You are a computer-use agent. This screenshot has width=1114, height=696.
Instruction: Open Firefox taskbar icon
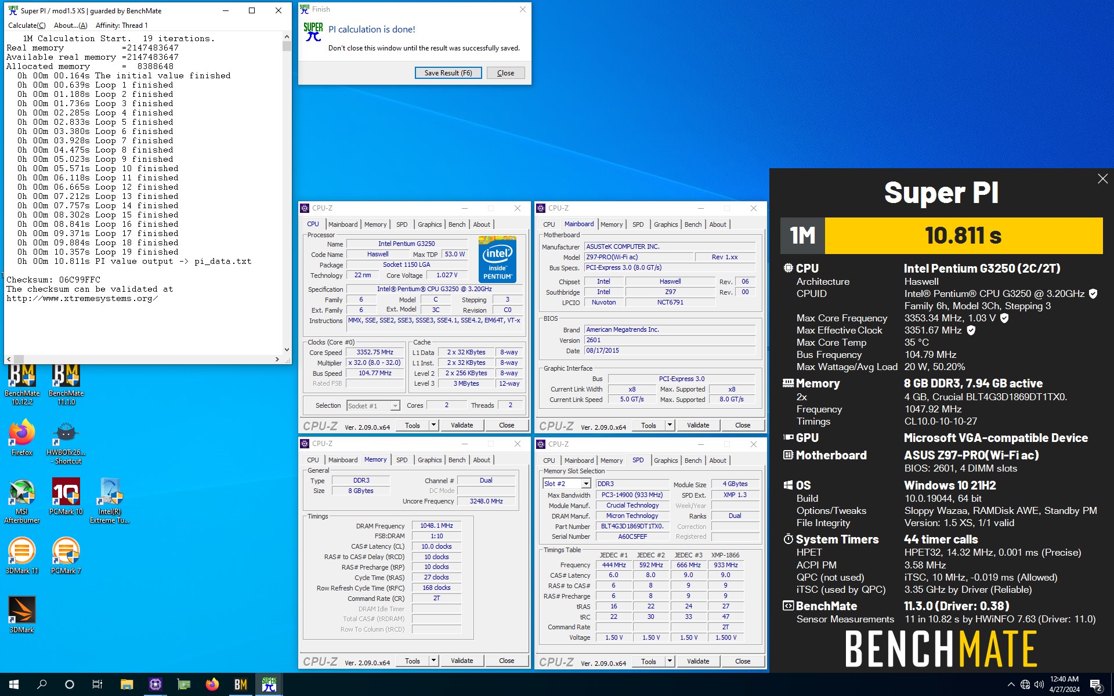(212, 684)
